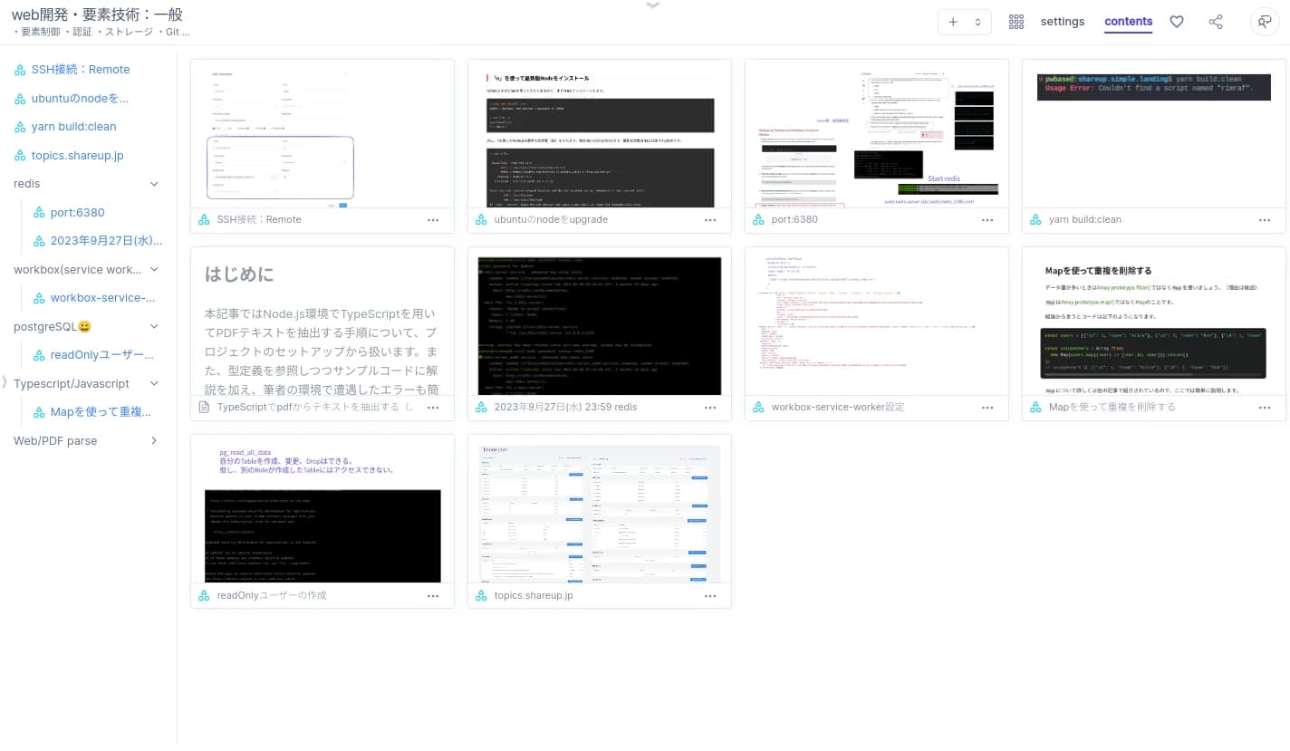Collapse the Typescript/Javascript group chevron

click(x=154, y=383)
